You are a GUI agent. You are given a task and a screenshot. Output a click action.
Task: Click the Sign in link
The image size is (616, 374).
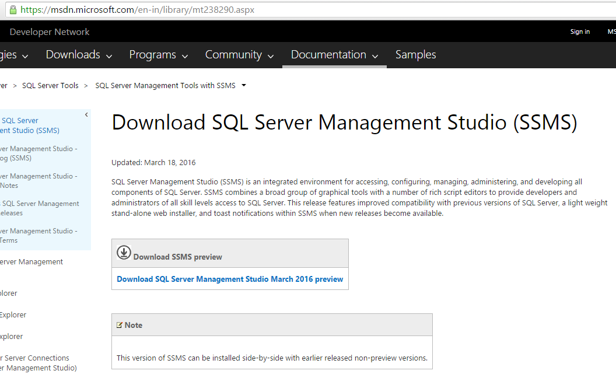(580, 32)
